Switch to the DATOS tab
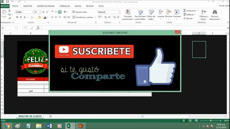Viewport: 230px width, 129px height. tap(78, 6)
